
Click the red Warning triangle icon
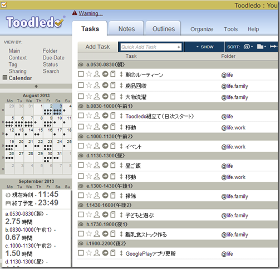point(75,13)
